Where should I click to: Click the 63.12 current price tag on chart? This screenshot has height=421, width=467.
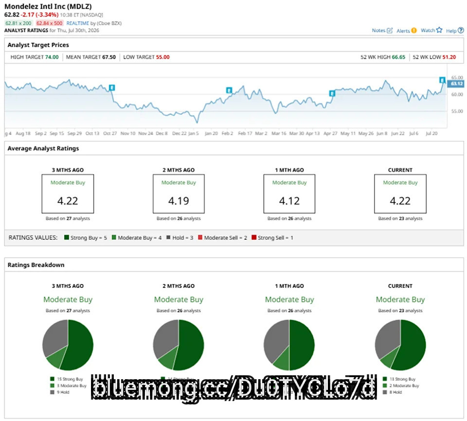(457, 84)
